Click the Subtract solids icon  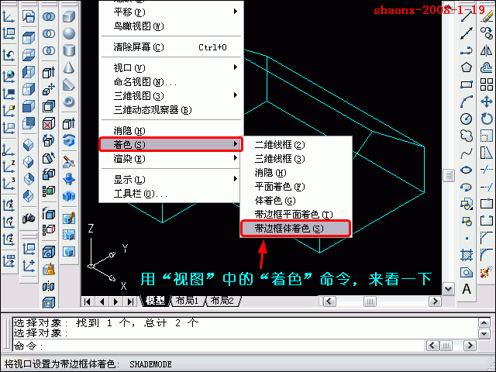tap(49, 33)
